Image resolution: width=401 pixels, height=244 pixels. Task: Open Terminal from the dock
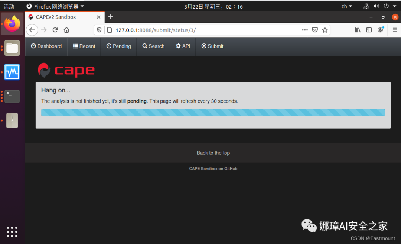[12, 96]
